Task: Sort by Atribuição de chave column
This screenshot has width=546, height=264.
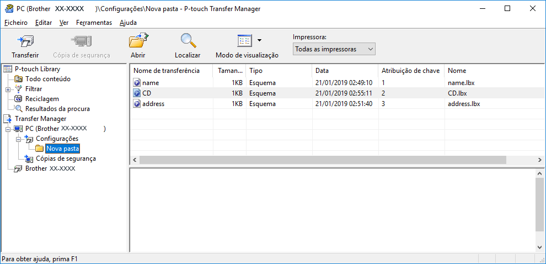Action: (x=411, y=71)
